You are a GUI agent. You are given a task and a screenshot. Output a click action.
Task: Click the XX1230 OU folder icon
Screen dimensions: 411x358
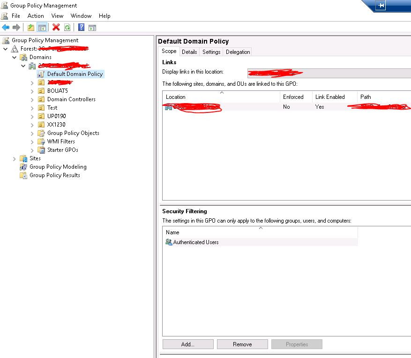click(x=41, y=125)
